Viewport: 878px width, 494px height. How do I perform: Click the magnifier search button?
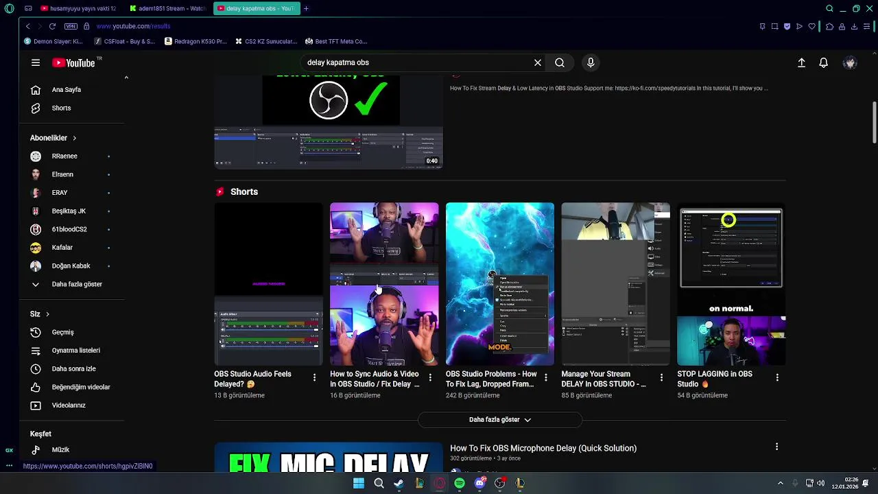tap(560, 62)
